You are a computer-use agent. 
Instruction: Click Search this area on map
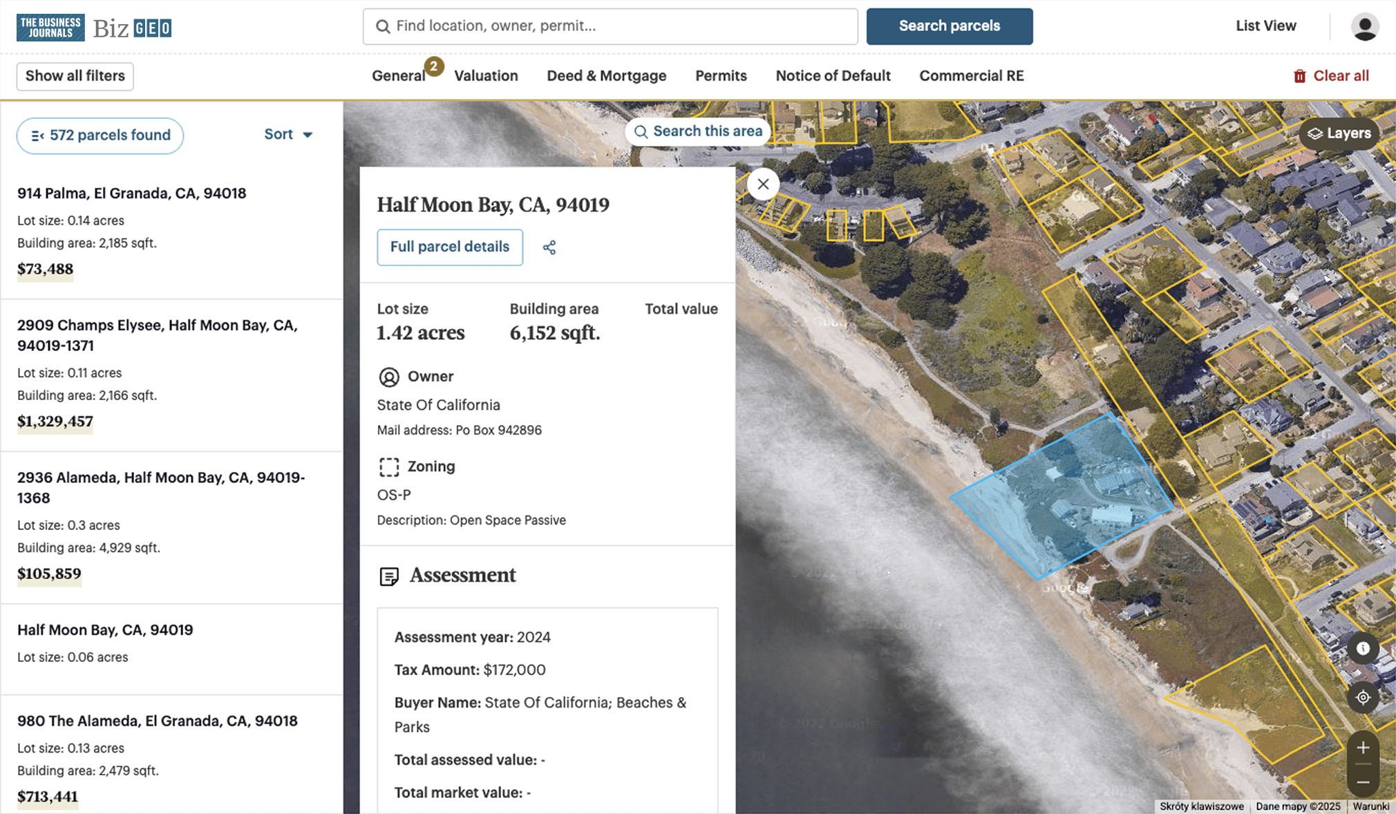pos(698,131)
